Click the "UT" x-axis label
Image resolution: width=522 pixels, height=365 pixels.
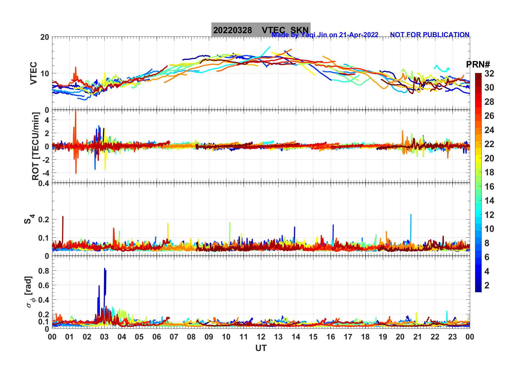tap(261, 348)
